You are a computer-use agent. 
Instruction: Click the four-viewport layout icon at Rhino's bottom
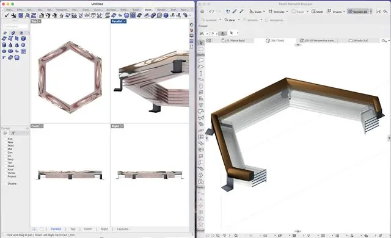(x=34, y=229)
